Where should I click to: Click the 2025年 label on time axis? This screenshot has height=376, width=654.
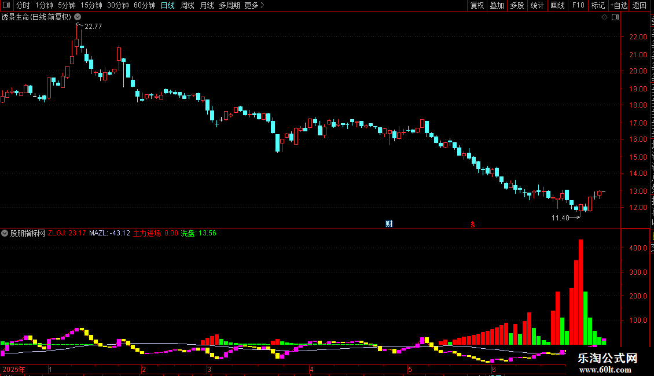pyautogui.click(x=14, y=369)
